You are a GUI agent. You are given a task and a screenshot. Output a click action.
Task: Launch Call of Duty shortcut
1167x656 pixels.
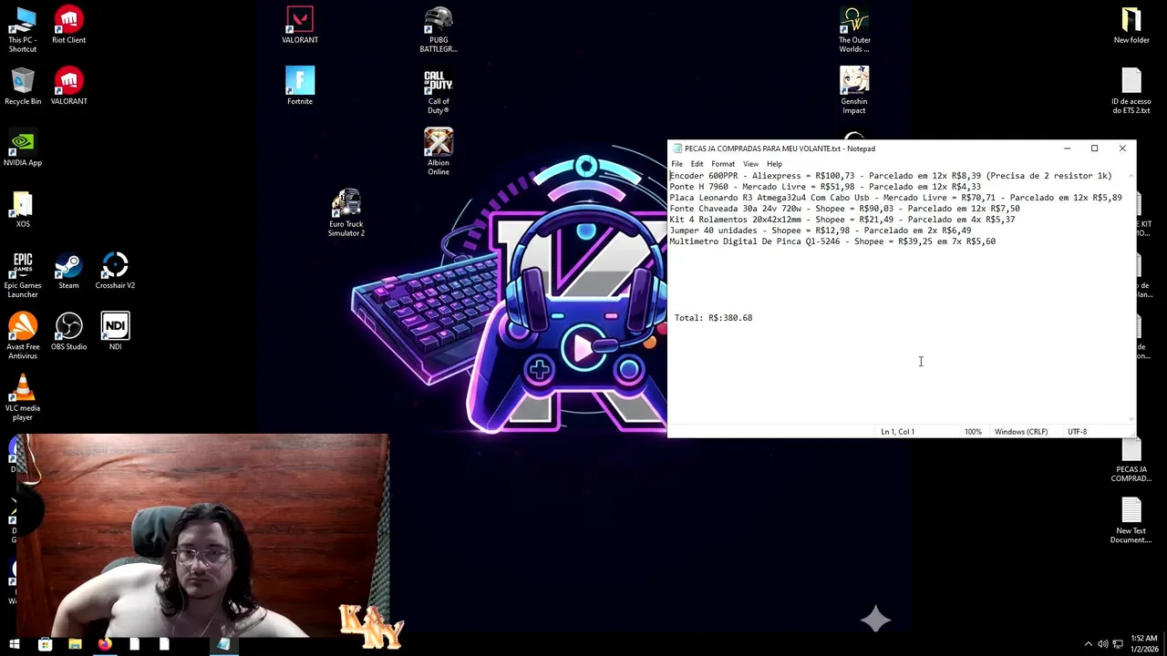point(439,91)
